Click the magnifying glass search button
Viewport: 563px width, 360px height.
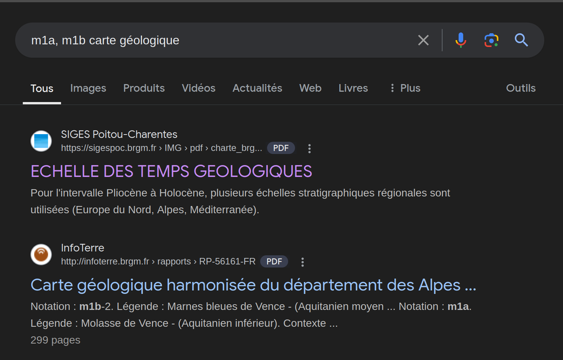coord(521,40)
